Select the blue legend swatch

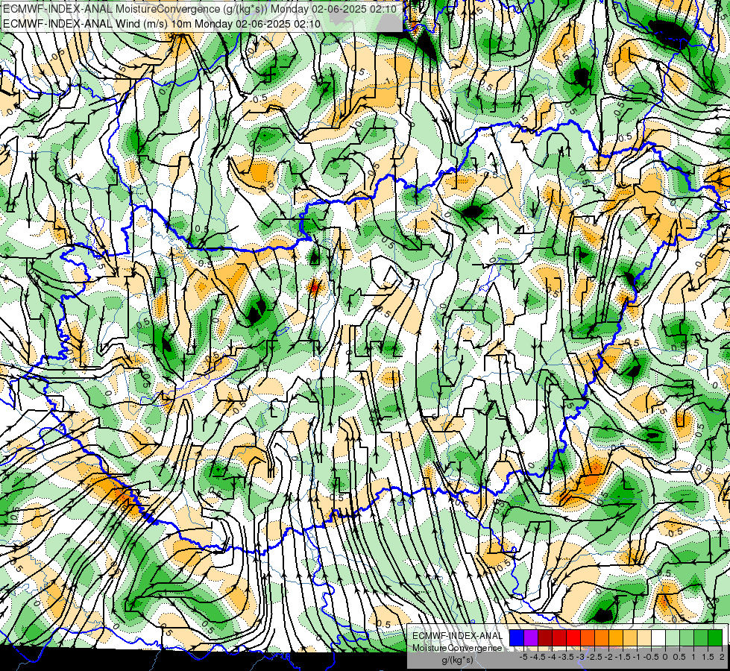coord(517,637)
